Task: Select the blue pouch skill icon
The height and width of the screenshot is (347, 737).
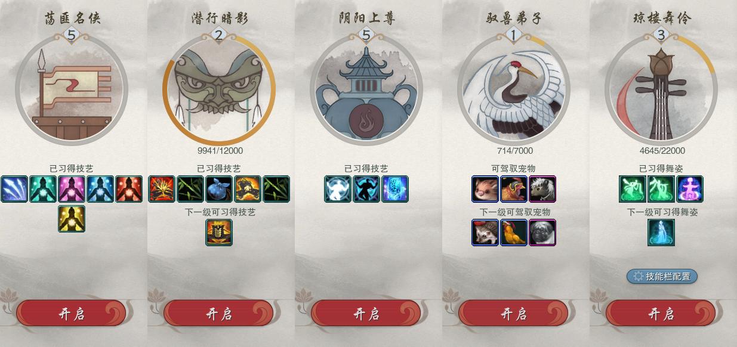Action: click(219, 189)
